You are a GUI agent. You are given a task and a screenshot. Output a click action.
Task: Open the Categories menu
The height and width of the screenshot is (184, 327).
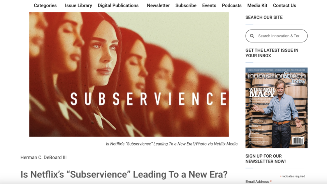pyautogui.click(x=45, y=5)
